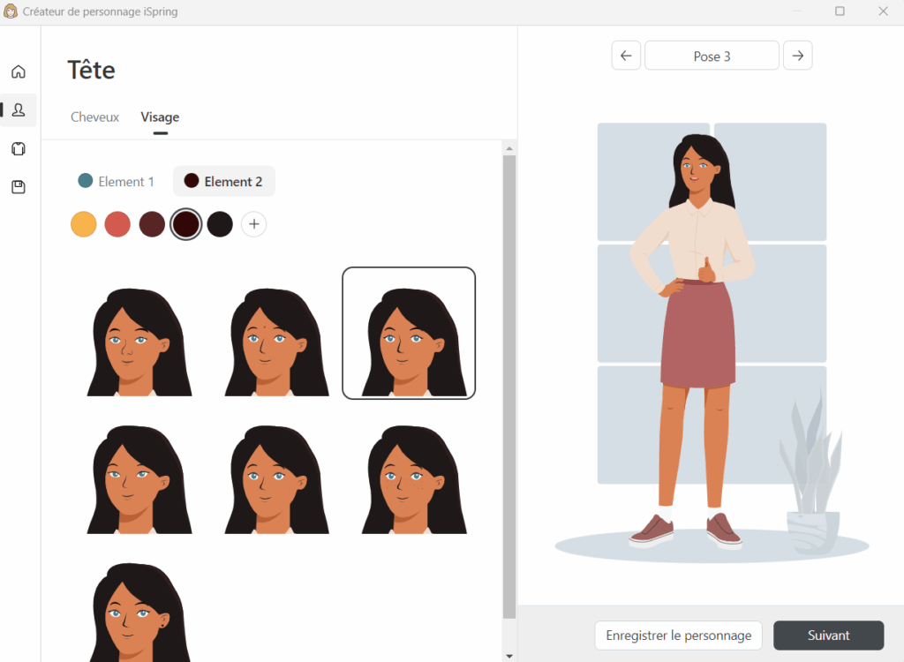Select the character head icon in sidebar

[19, 110]
